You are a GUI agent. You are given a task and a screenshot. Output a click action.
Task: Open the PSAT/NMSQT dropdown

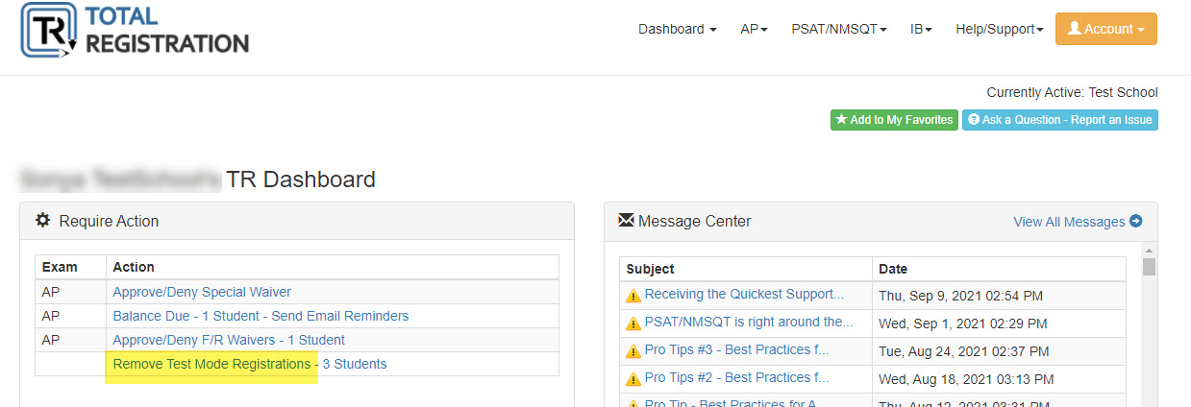[838, 29]
